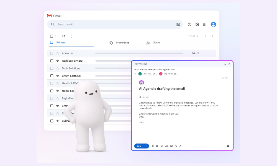This screenshot has height=166, width=277.
Task: Star the Acme Inc. email
Action: tap(58, 53)
